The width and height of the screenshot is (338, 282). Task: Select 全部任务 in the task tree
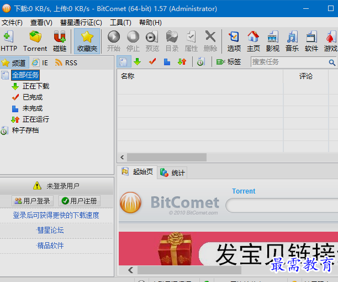[25, 75]
